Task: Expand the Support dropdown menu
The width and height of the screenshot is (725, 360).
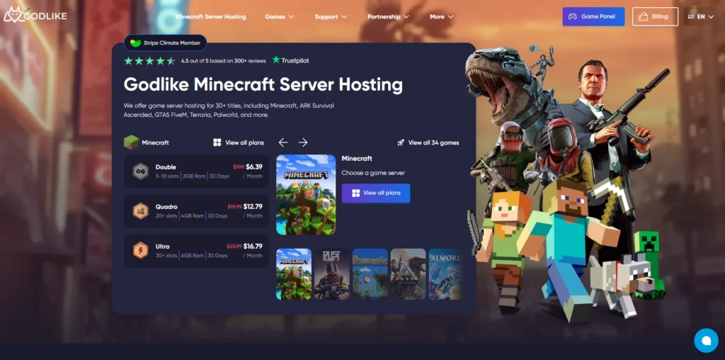Action: coord(331,17)
